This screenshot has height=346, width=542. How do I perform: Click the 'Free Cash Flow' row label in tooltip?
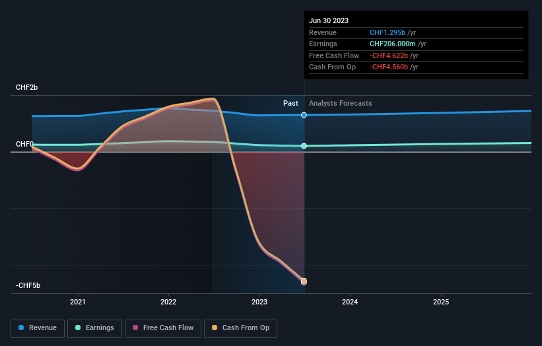[x=334, y=55]
